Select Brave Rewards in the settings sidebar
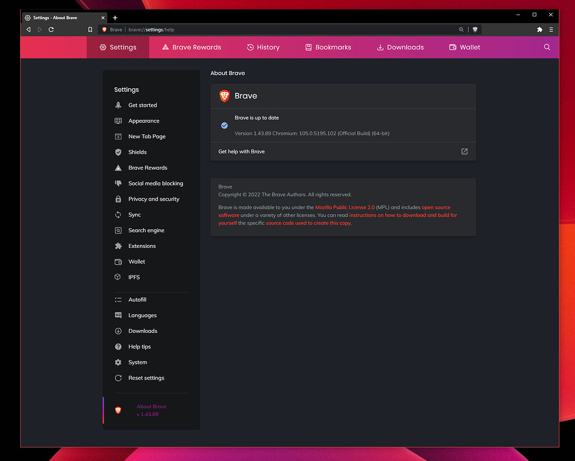The height and width of the screenshot is (461, 575). point(147,168)
